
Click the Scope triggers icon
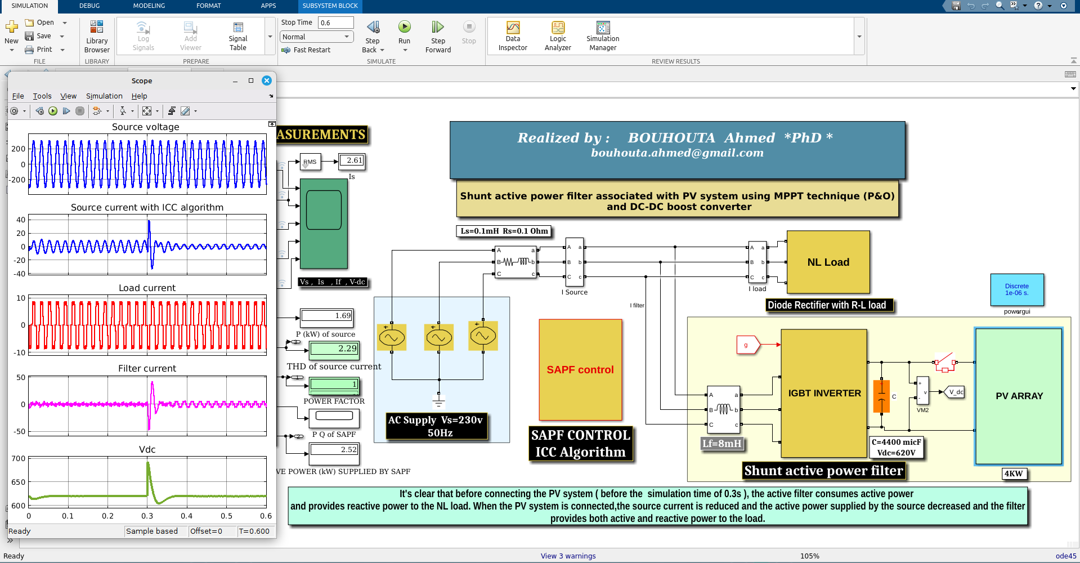[172, 111]
